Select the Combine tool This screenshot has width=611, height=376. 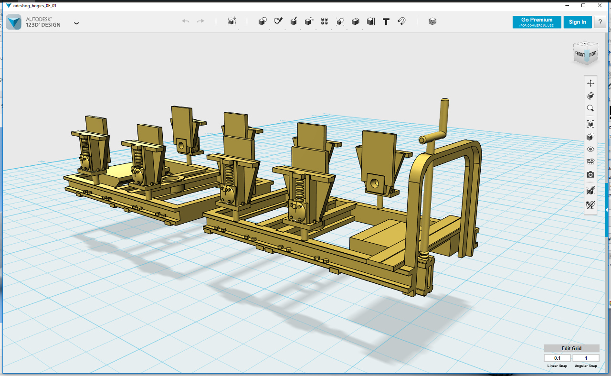355,21
